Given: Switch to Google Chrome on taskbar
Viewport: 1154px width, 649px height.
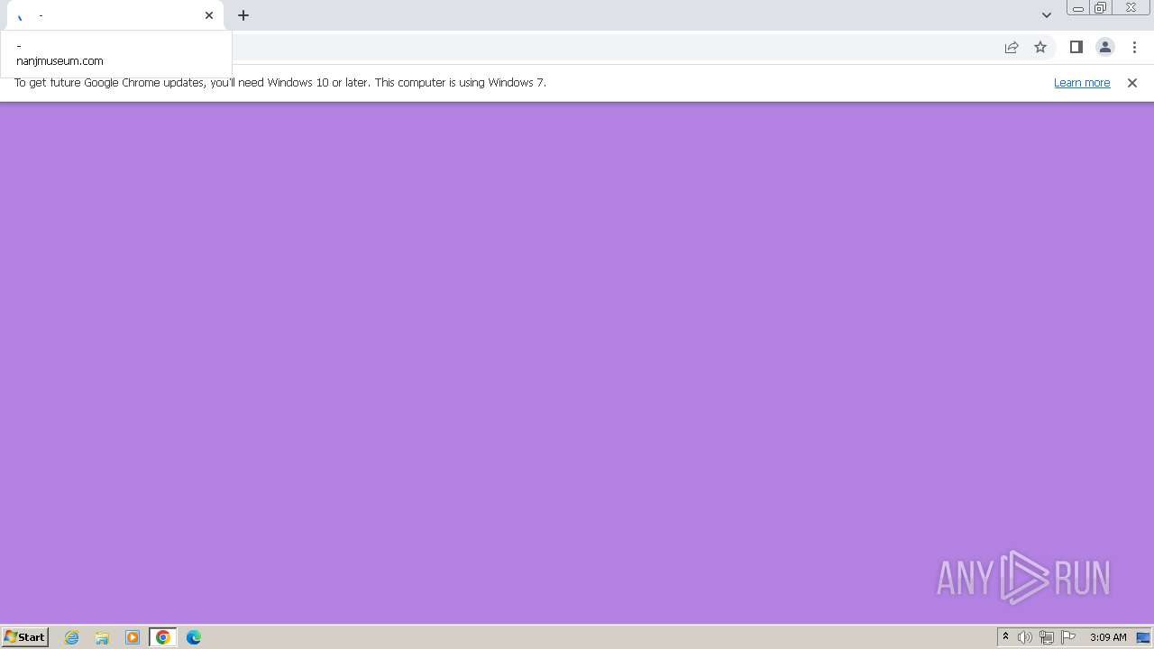Looking at the screenshot, I should click(x=163, y=637).
